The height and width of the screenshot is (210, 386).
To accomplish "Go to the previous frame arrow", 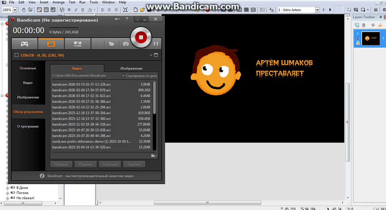I will pyautogui.click(x=323, y=10).
